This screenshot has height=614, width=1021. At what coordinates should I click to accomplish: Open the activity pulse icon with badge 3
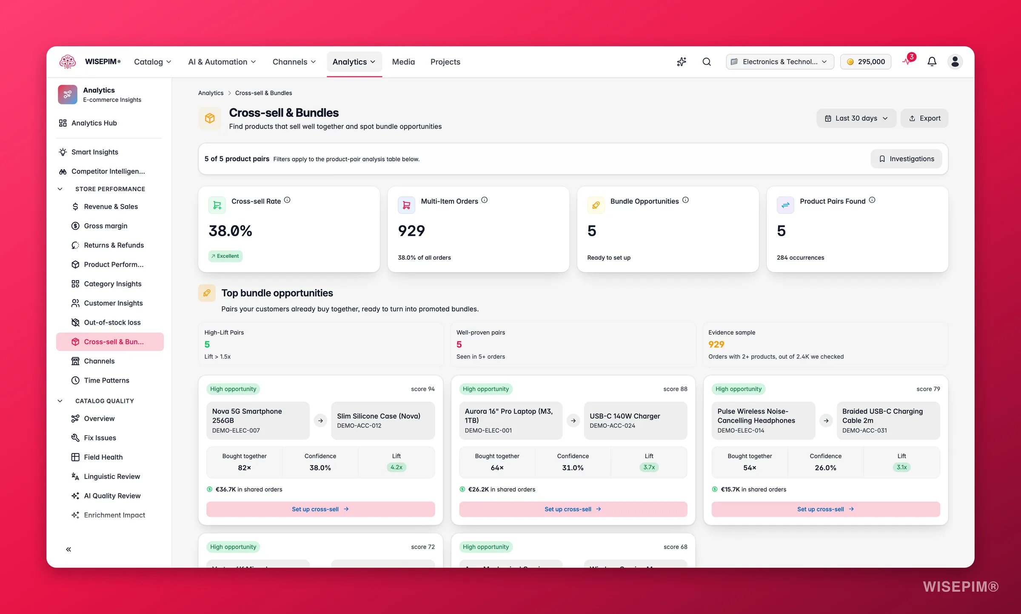pyautogui.click(x=909, y=60)
